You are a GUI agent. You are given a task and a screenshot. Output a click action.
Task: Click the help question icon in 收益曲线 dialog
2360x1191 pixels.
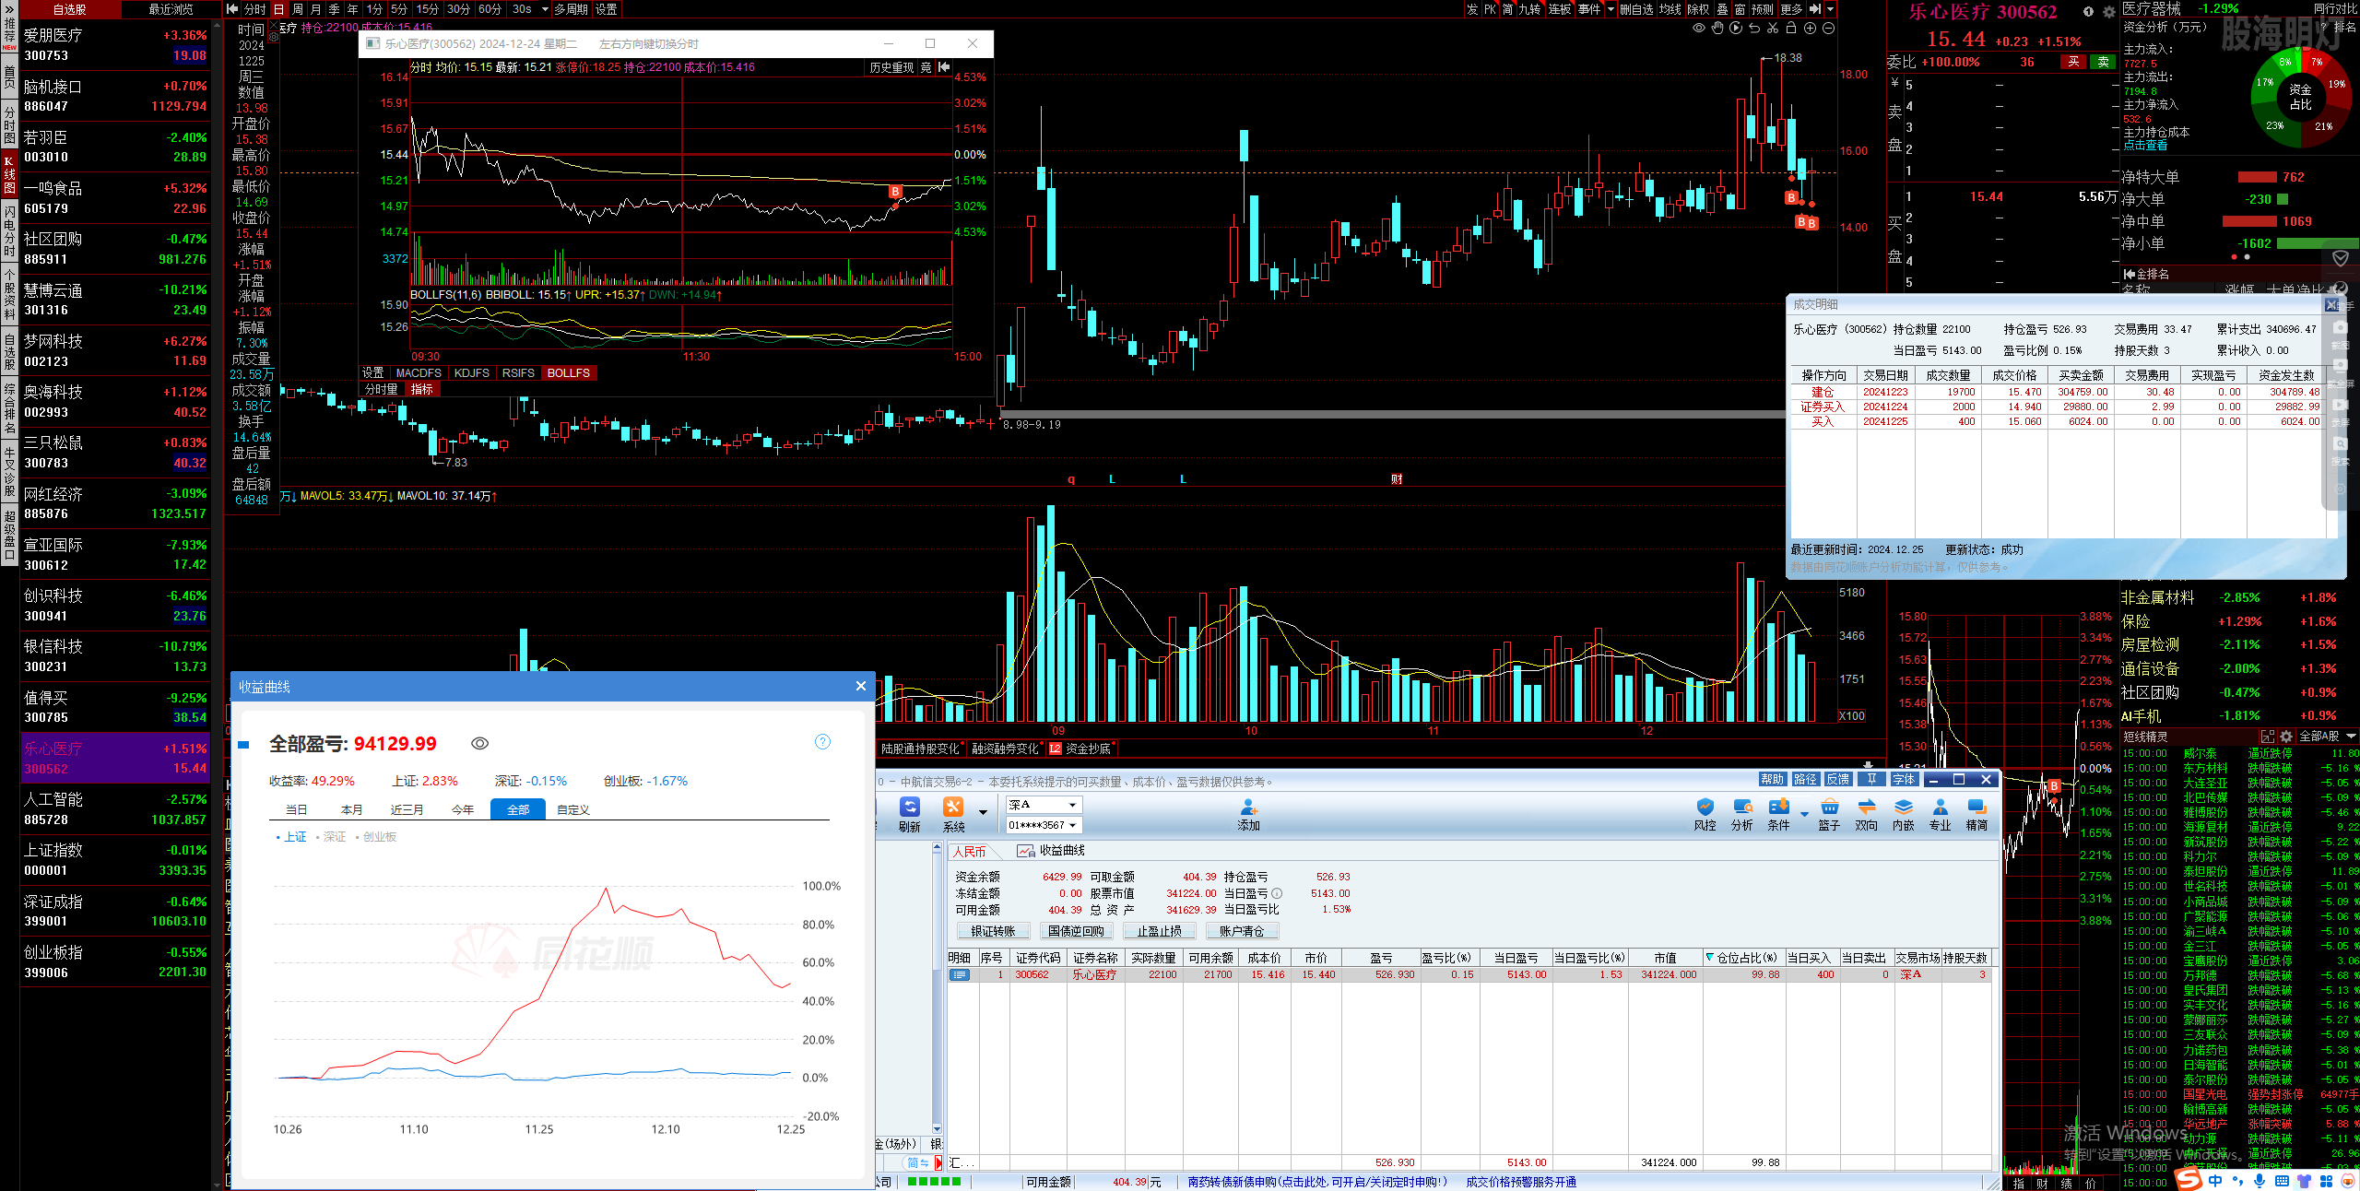coord(822,742)
